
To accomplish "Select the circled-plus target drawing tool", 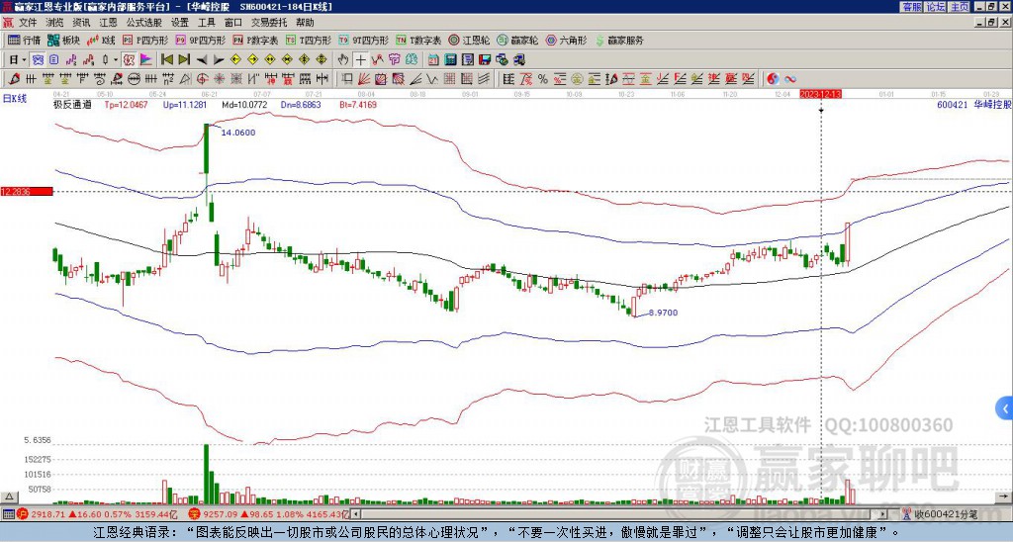I will [x=202, y=79].
